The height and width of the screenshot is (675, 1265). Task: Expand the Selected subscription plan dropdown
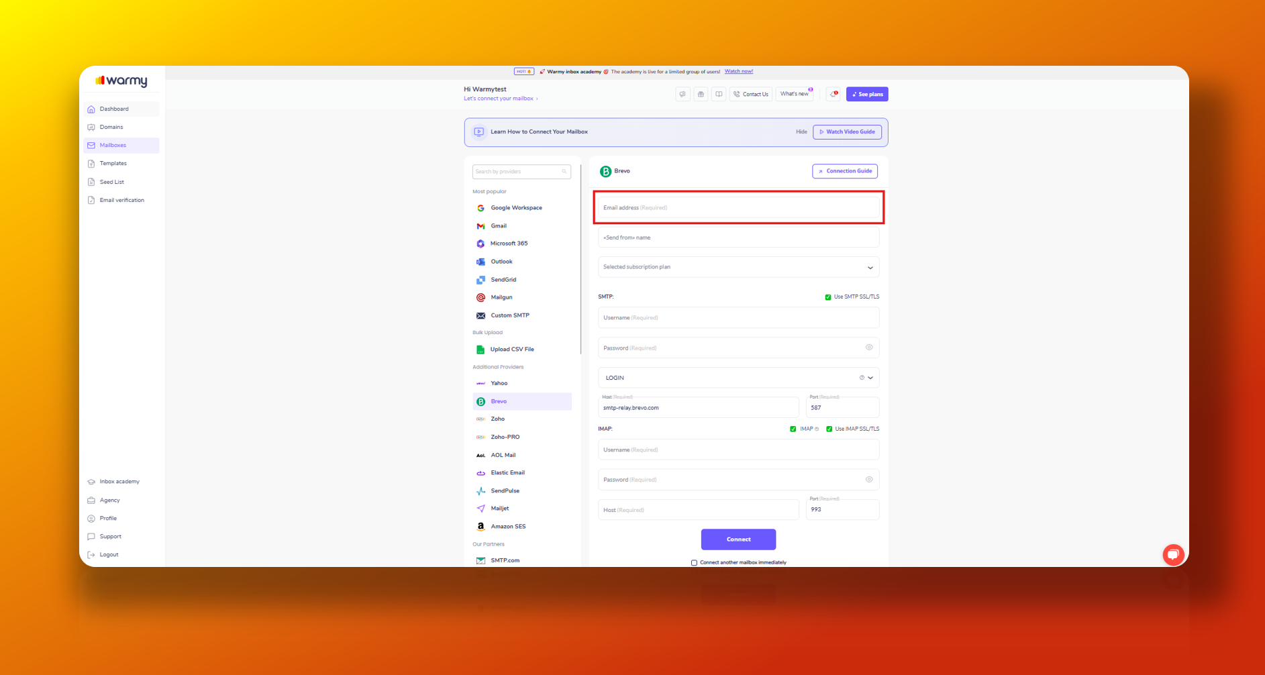(x=738, y=267)
